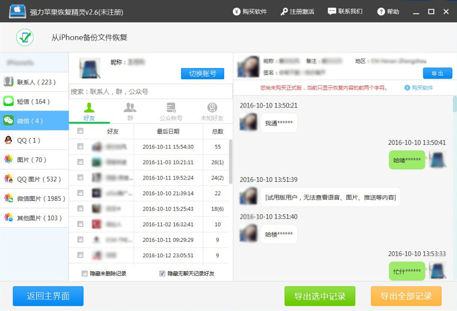Select 图片 (70) in sidebar
This screenshot has height=311, width=457.
[34, 160]
